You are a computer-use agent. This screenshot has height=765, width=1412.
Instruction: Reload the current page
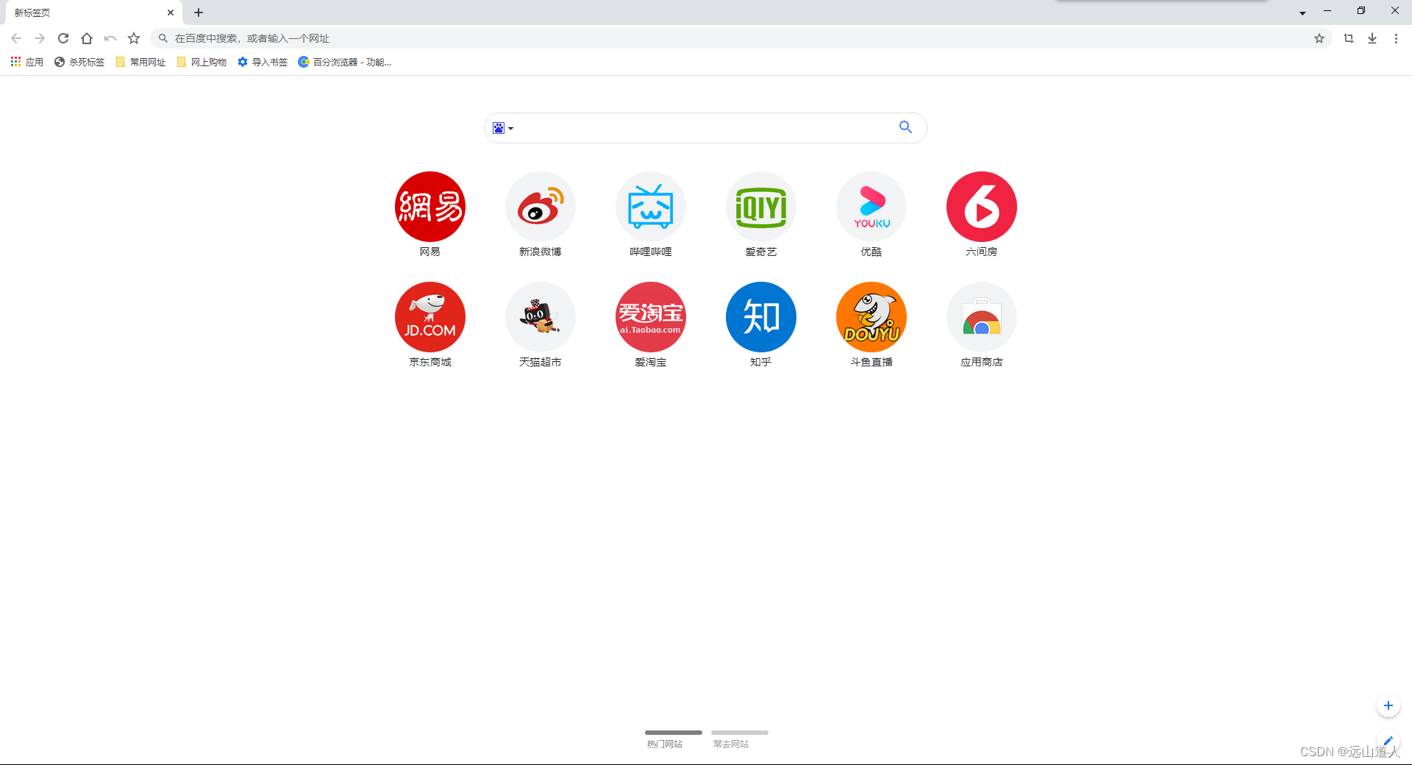pyautogui.click(x=63, y=38)
